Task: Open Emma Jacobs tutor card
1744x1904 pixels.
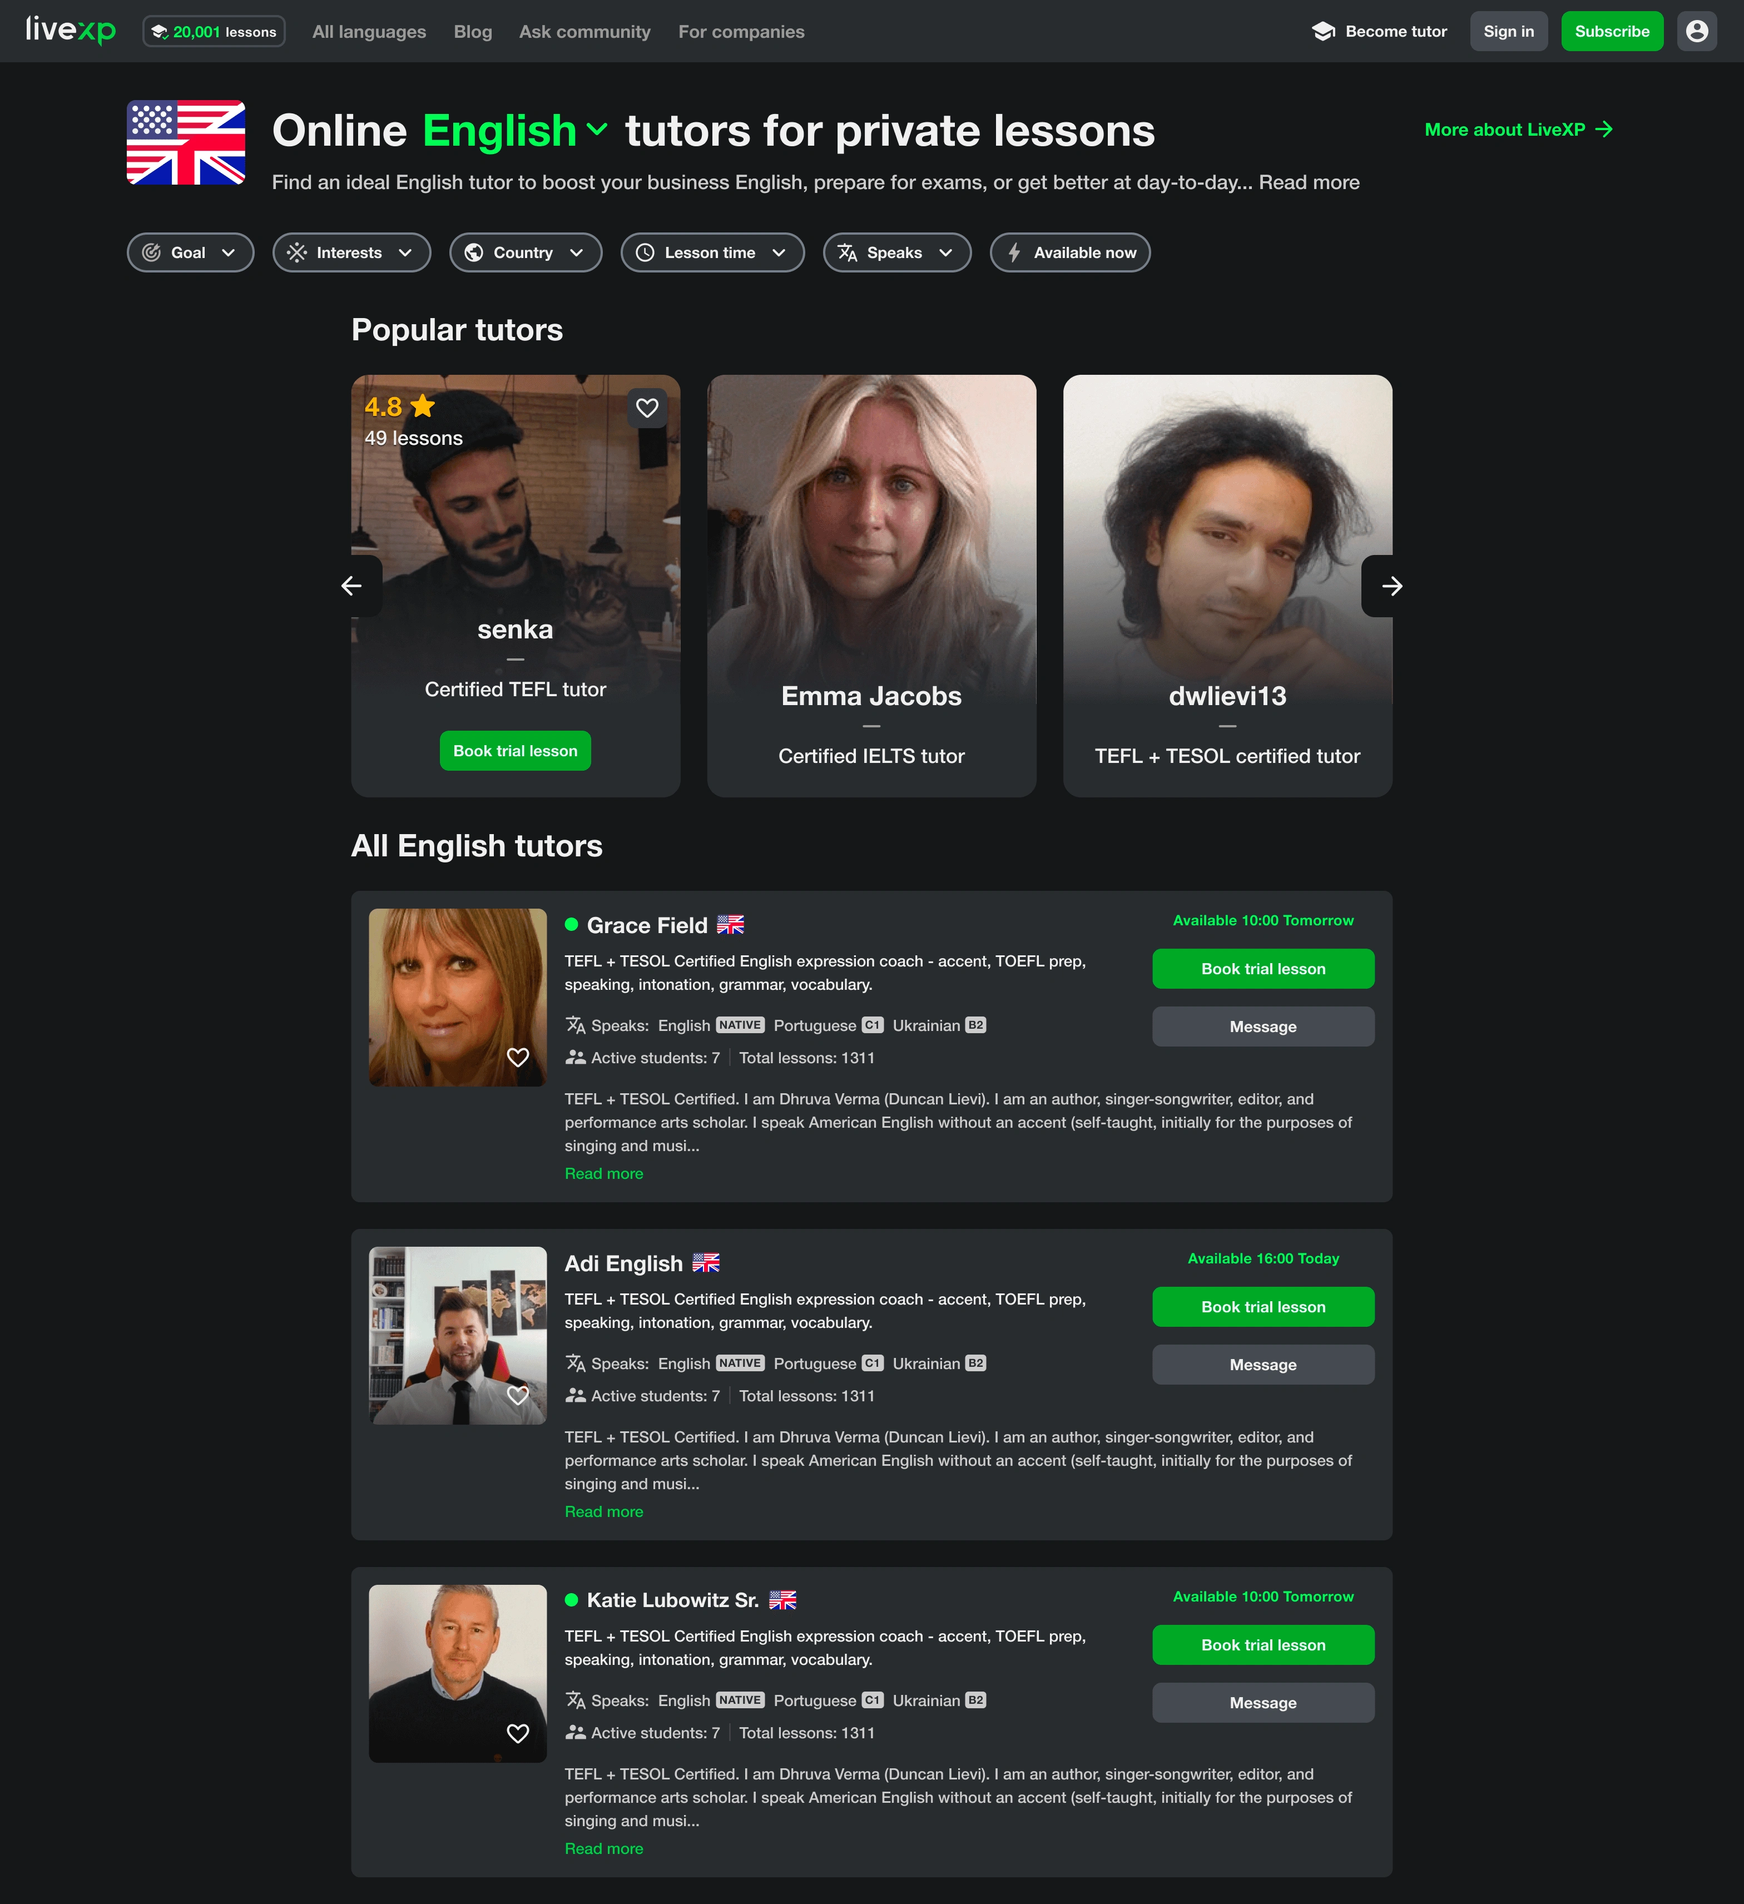Action: point(871,586)
